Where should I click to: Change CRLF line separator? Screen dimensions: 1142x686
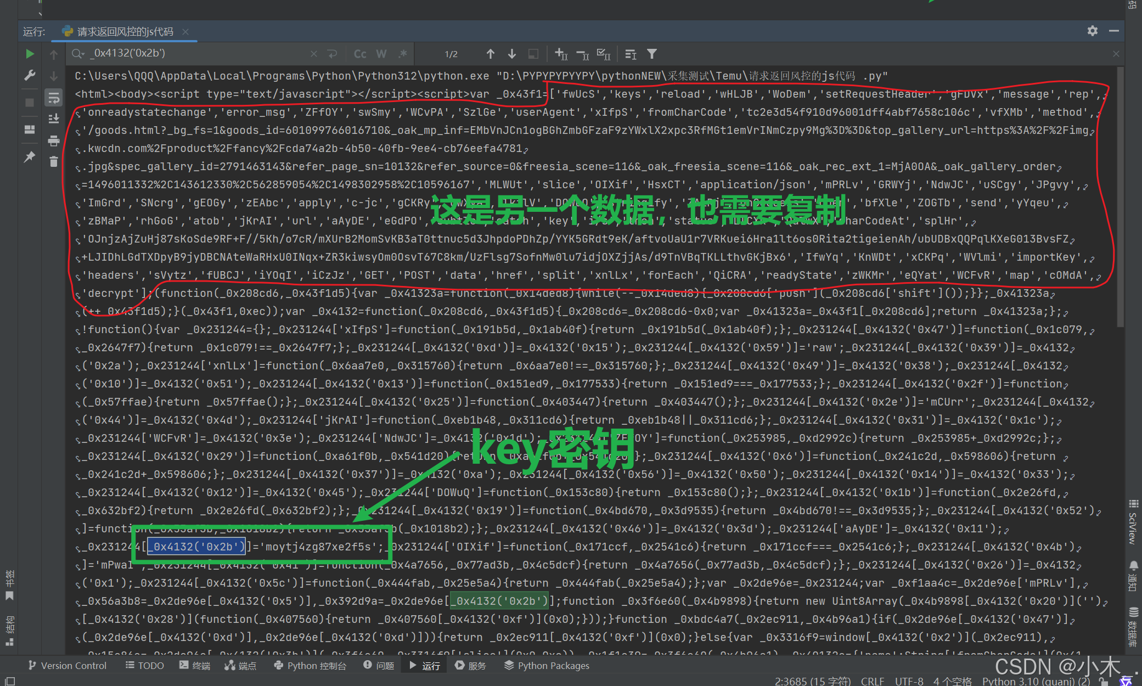click(x=873, y=681)
